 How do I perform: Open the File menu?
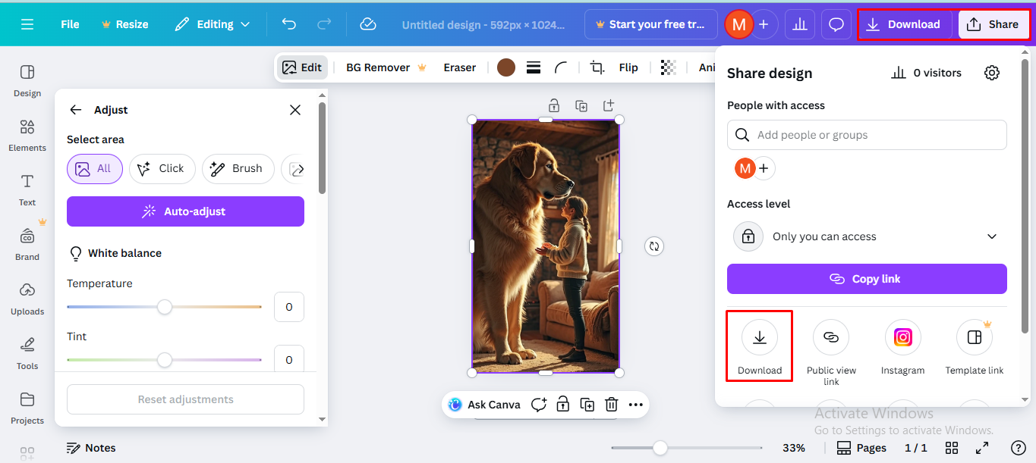coord(69,23)
